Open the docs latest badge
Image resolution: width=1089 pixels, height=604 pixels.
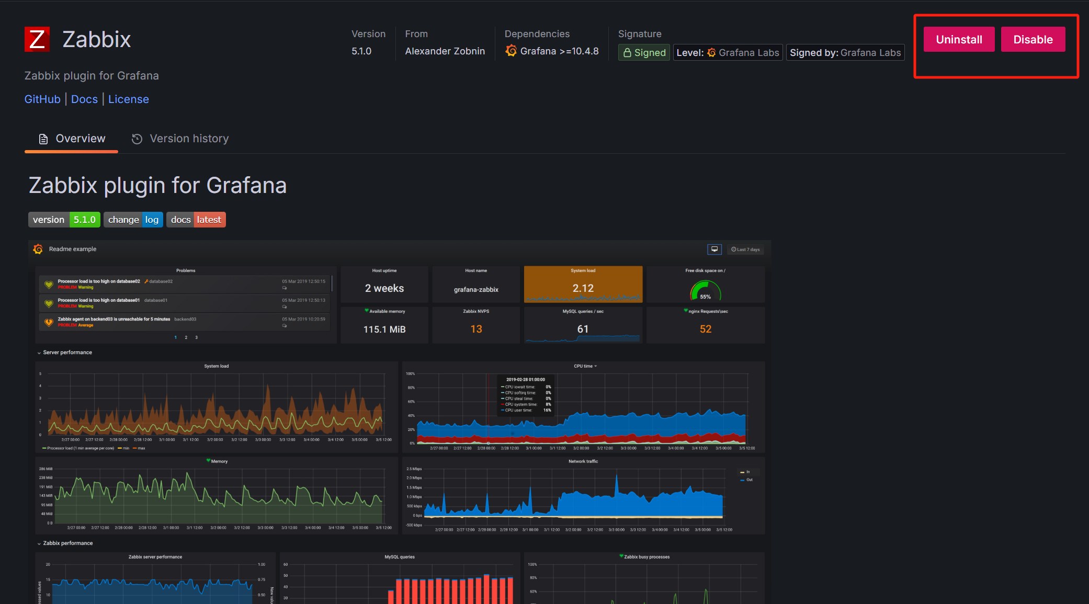pos(196,220)
